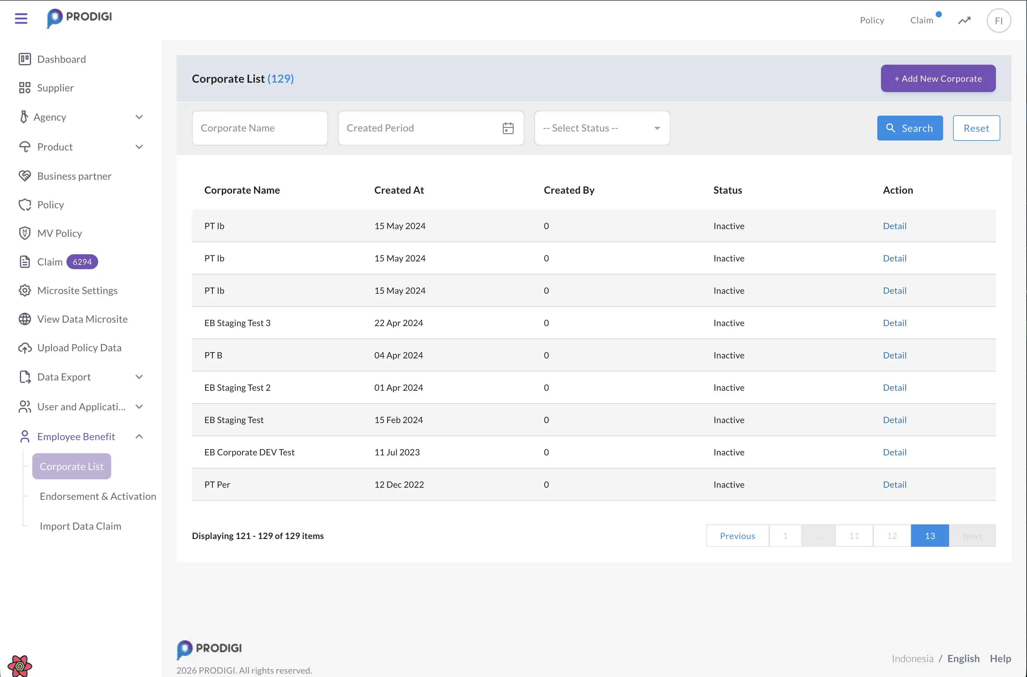Collapse the Employee Benefit section
The height and width of the screenshot is (677, 1027).
(139, 436)
